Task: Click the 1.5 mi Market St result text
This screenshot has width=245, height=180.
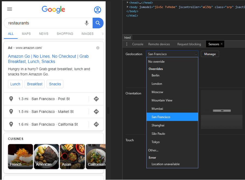Action: pos(46,112)
